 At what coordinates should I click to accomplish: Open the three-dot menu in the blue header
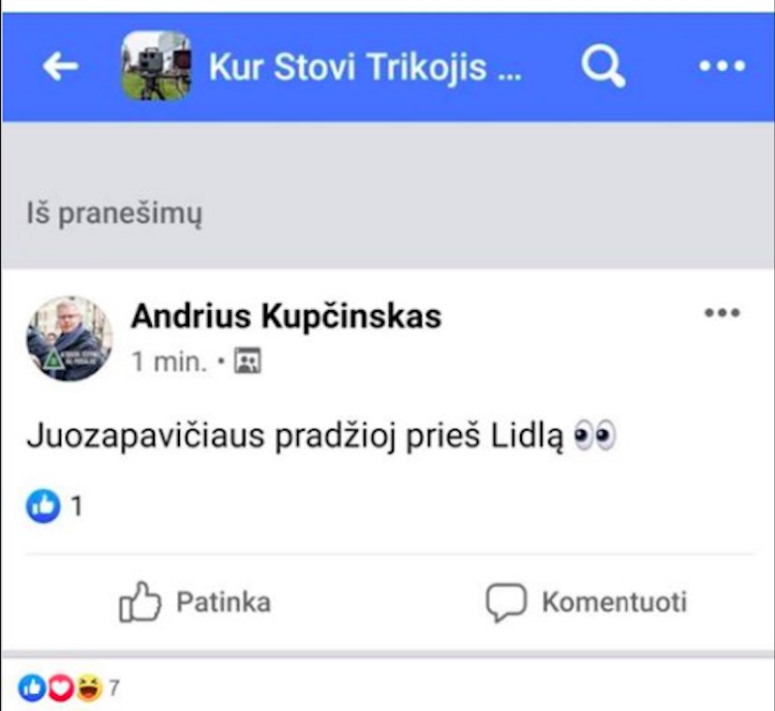[723, 66]
